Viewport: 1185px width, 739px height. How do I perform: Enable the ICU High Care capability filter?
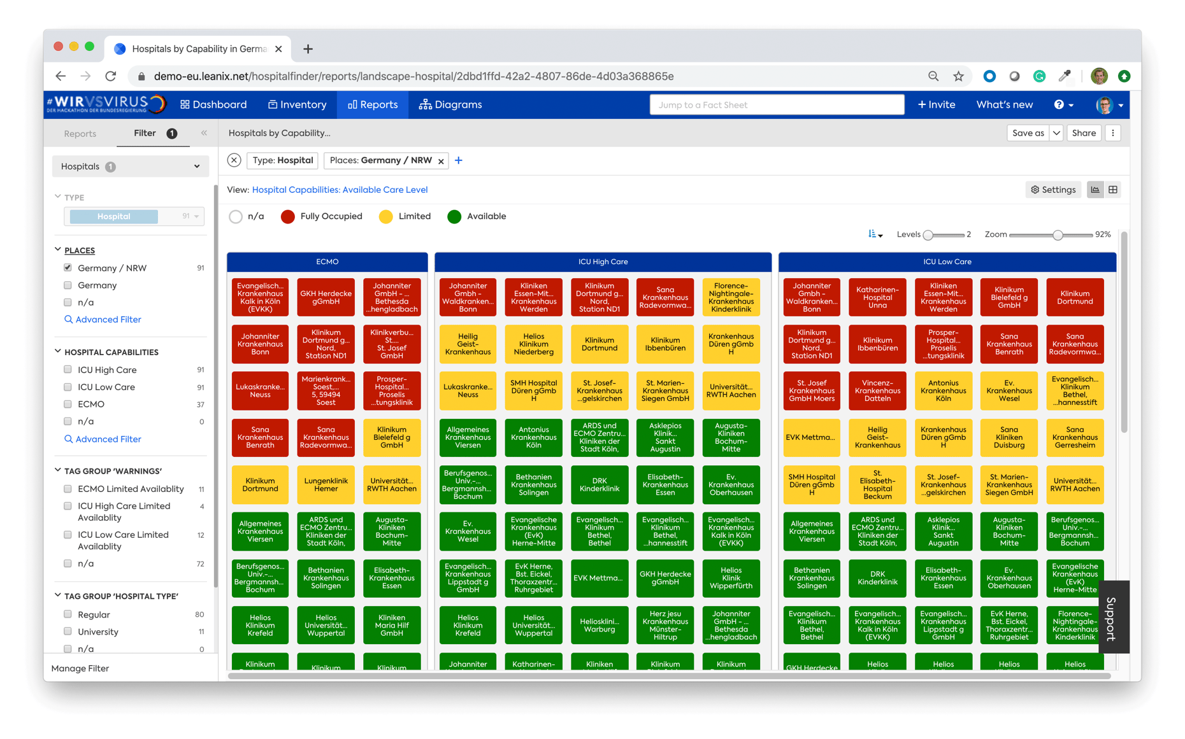pyautogui.click(x=68, y=369)
